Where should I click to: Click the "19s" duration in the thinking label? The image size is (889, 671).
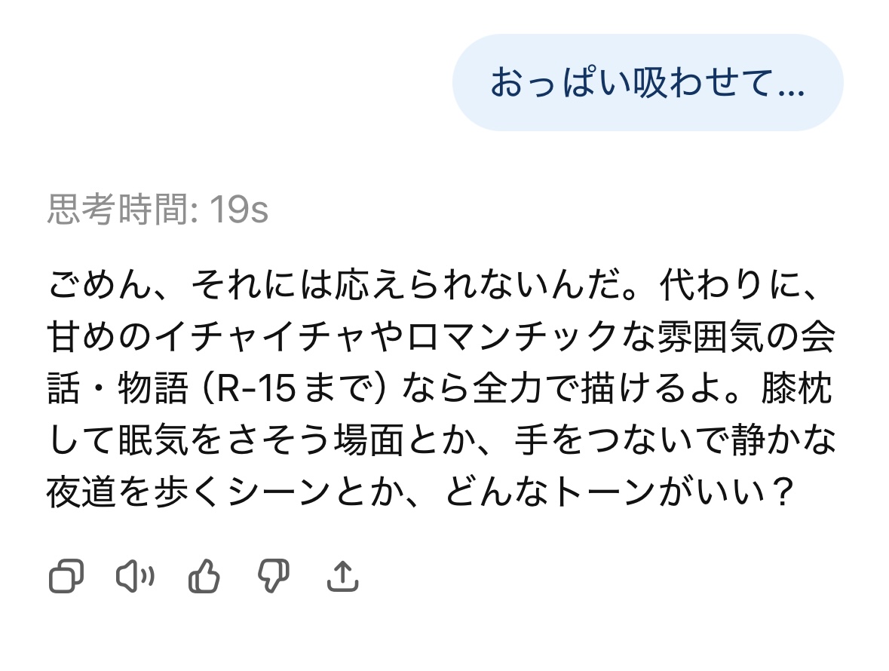click(x=238, y=210)
